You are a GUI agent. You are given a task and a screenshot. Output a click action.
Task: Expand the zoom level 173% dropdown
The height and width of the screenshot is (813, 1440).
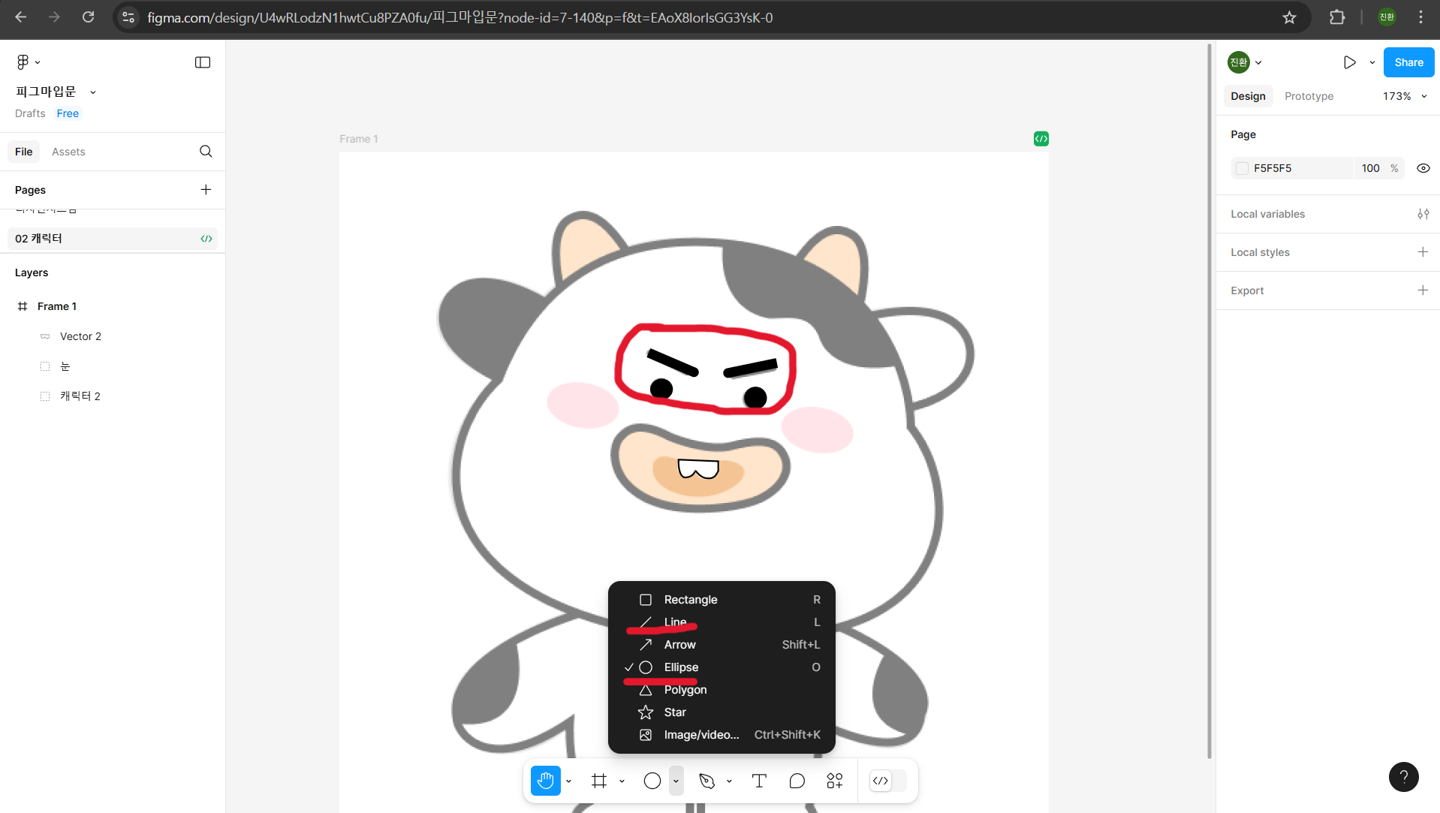1405,96
